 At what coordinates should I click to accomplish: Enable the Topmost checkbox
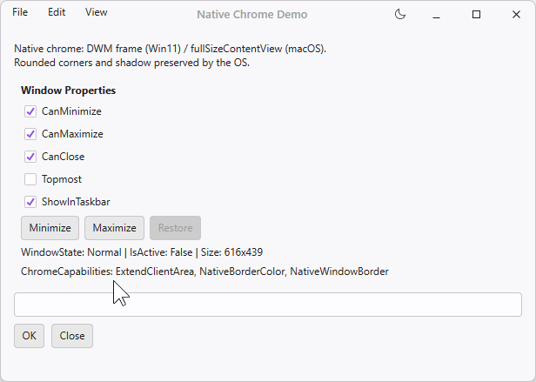(30, 179)
